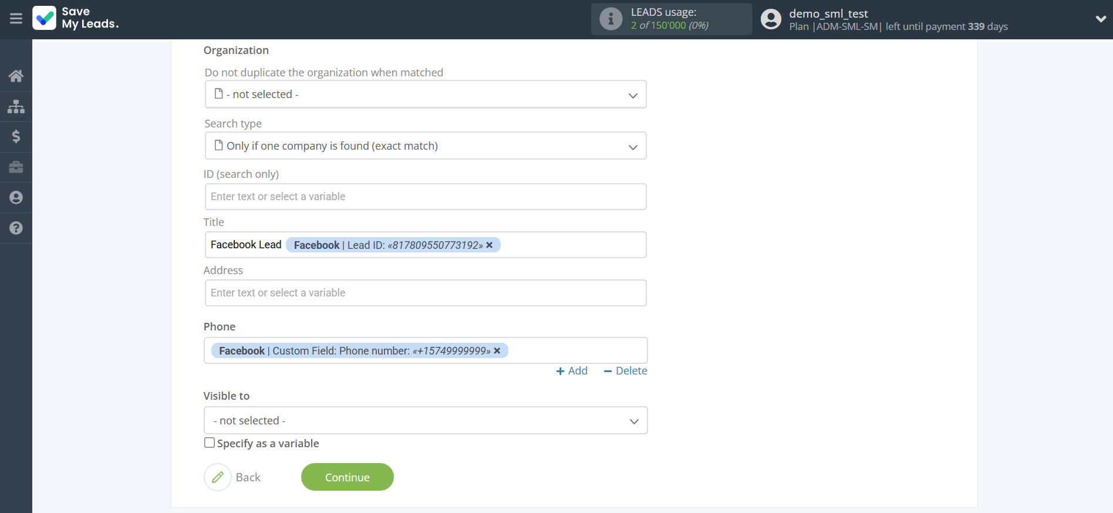Click the dollar sign billing icon
This screenshot has width=1113, height=513.
pos(16,137)
